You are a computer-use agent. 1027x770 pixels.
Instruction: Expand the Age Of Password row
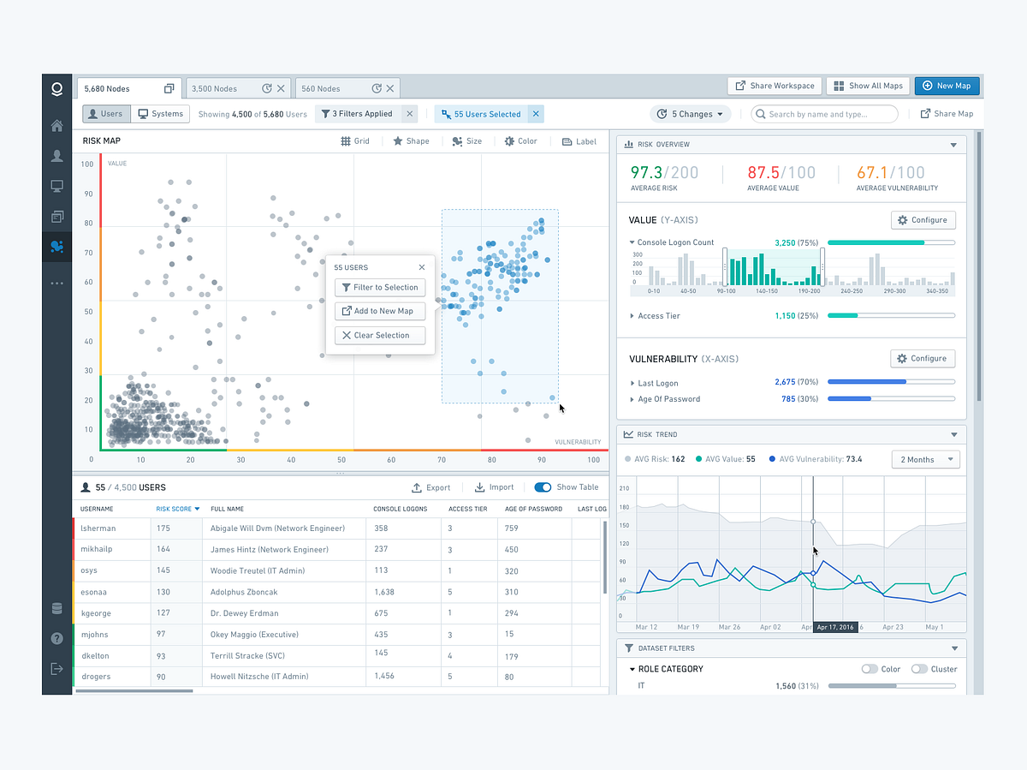pos(632,399)
